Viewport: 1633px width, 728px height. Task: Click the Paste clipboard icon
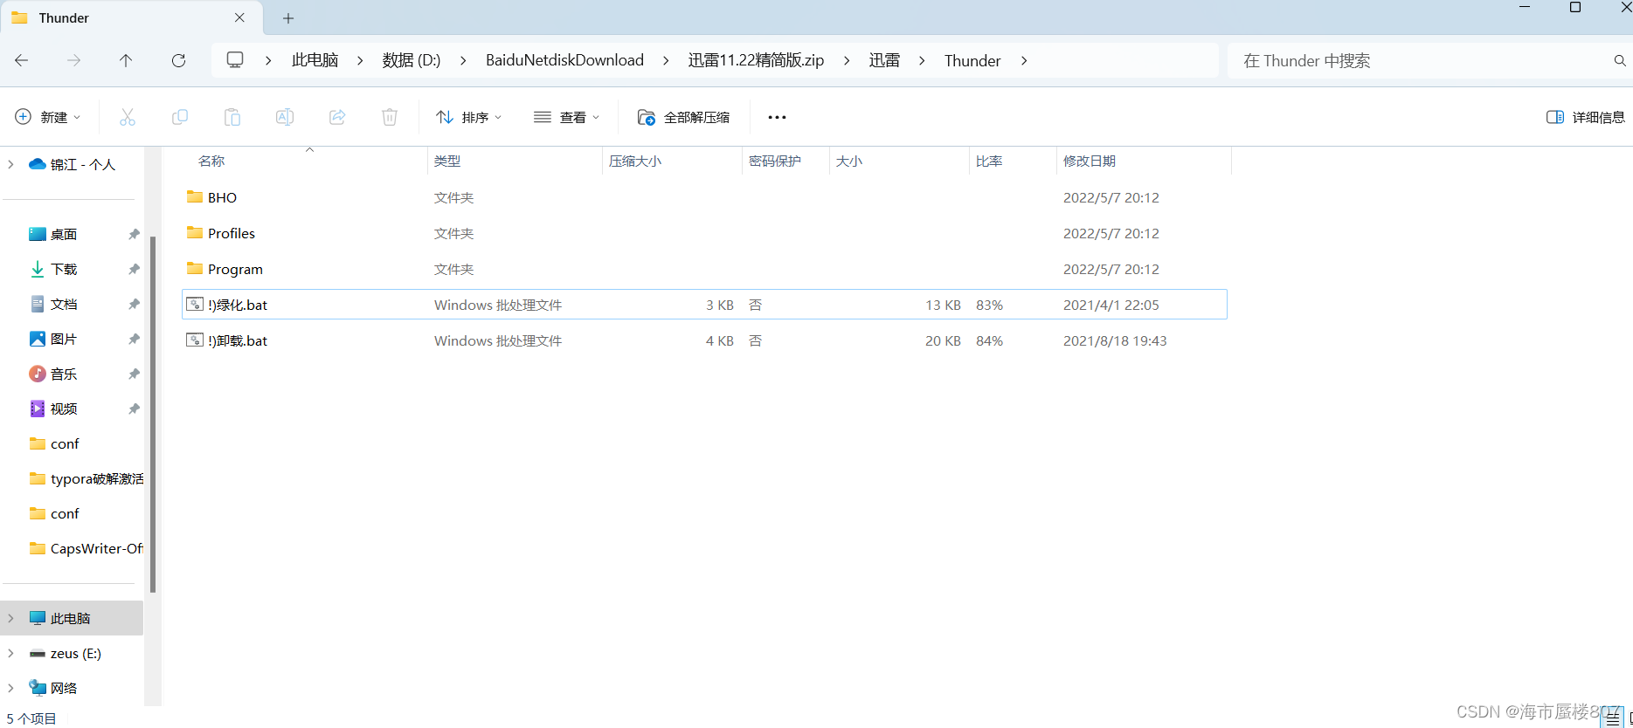(x=232, y=117)
